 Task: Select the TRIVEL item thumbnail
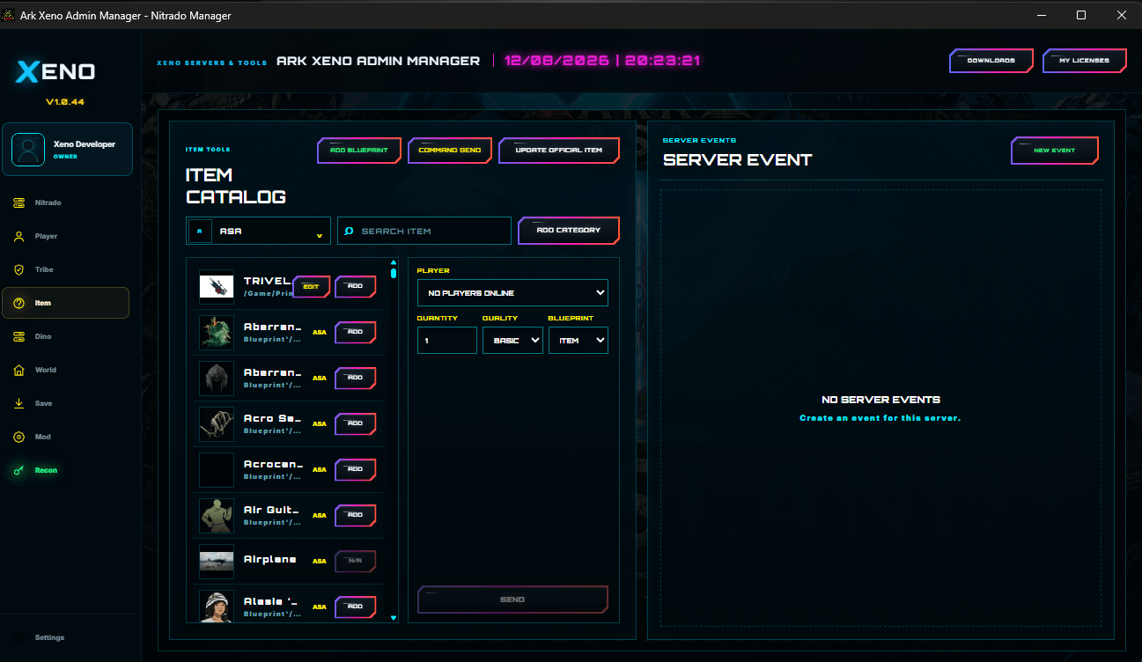tap(217, 286)
